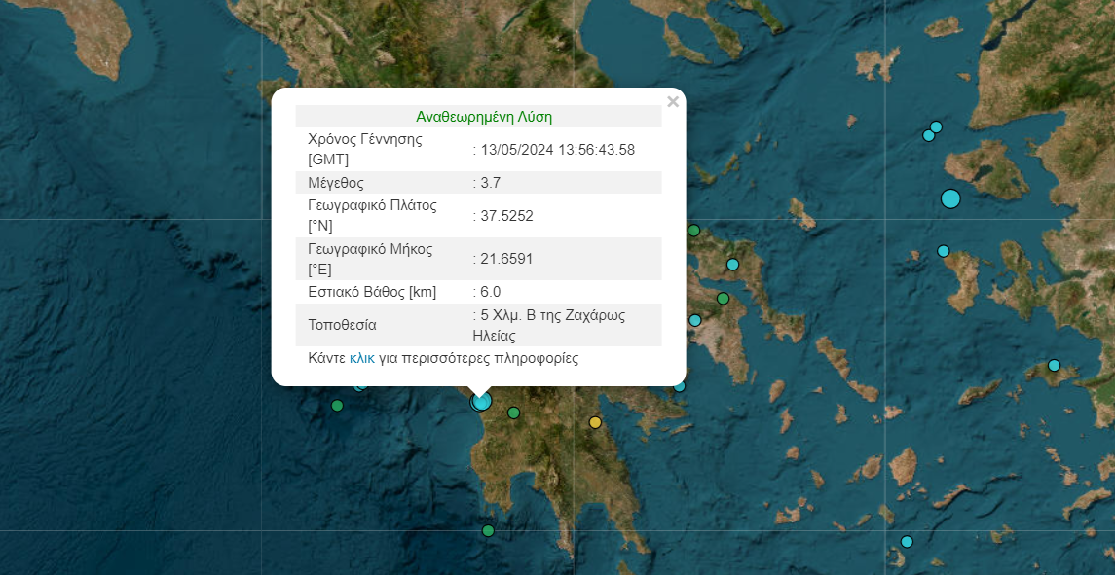The width and height of the screenshot is (1115, 575).
Task: Select the large cyan epicenter marker under the popup tip
Action: pos(481,402)
